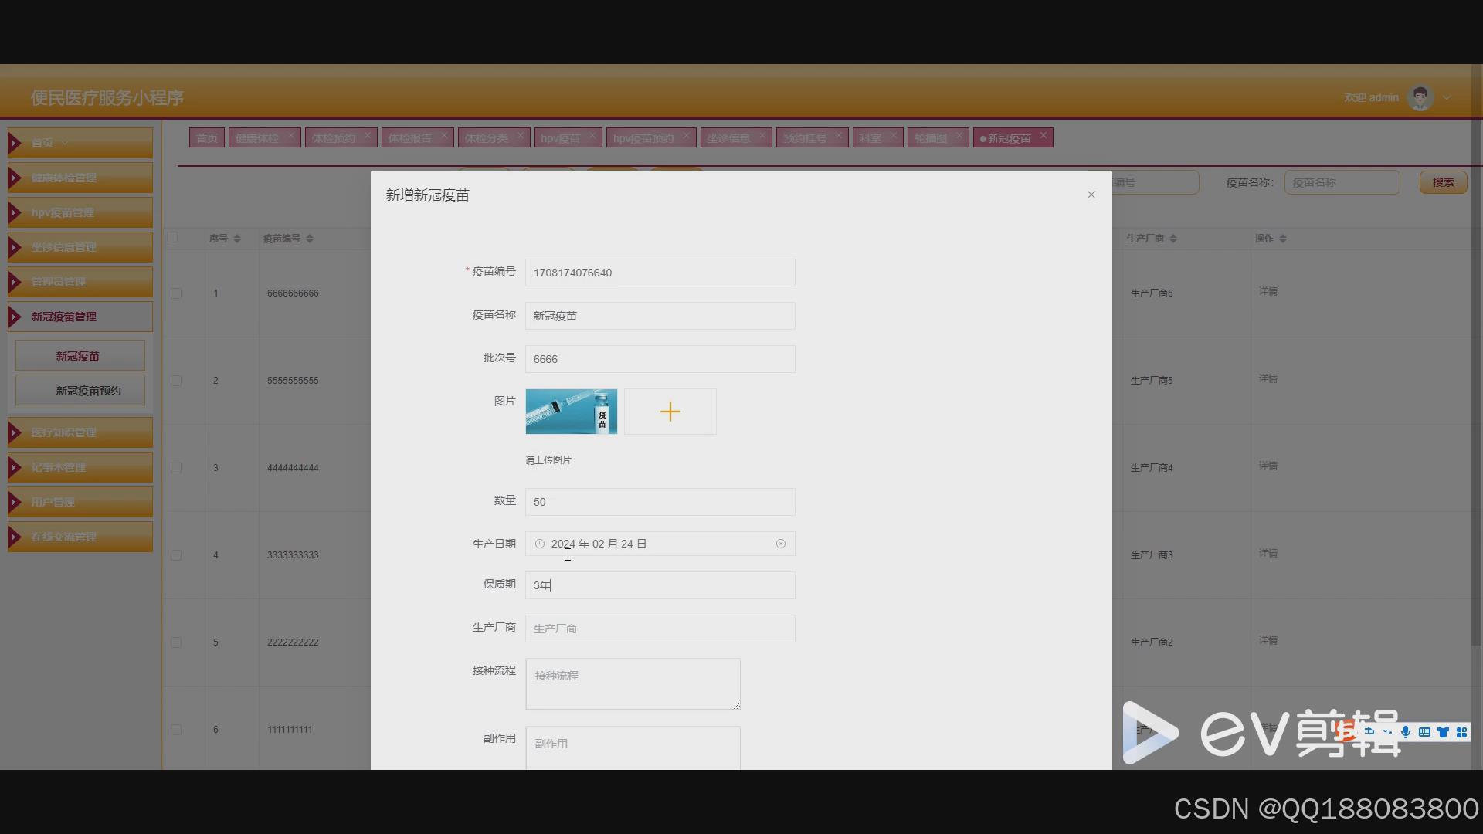Open the IME toolbox grid icon
1483x834 pixels.
point(1461,732)
